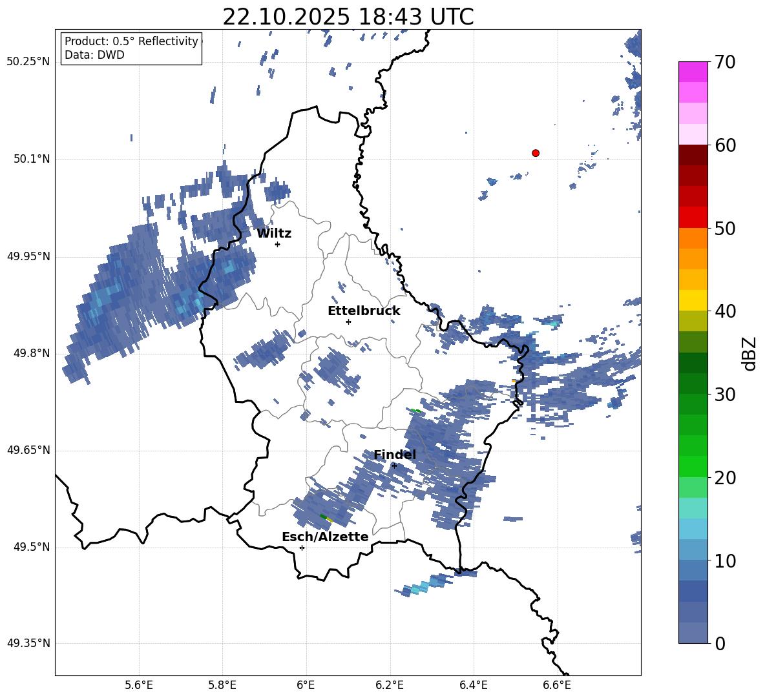Click the red dot radar marker
Viewport: 765px width, 698px height.
coord(536,153)
